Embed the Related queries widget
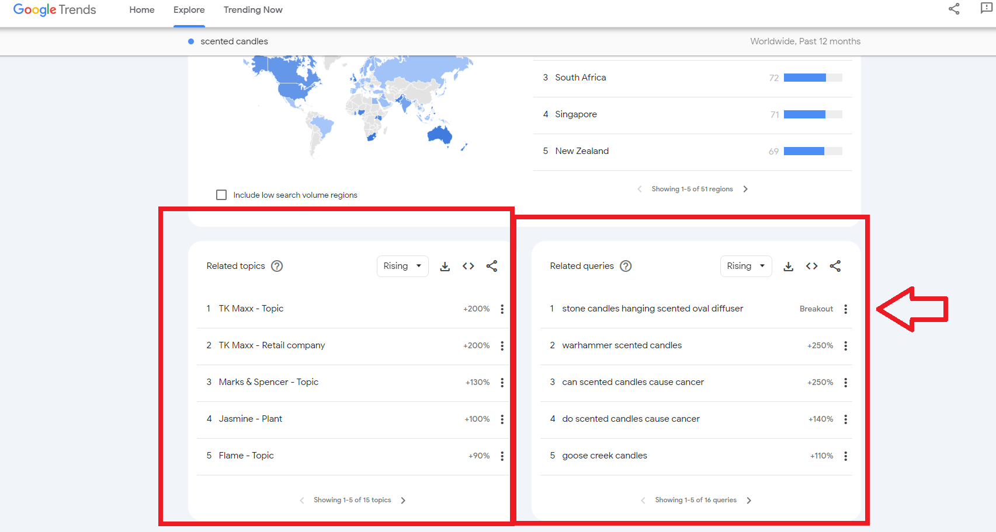 point(812,266)
